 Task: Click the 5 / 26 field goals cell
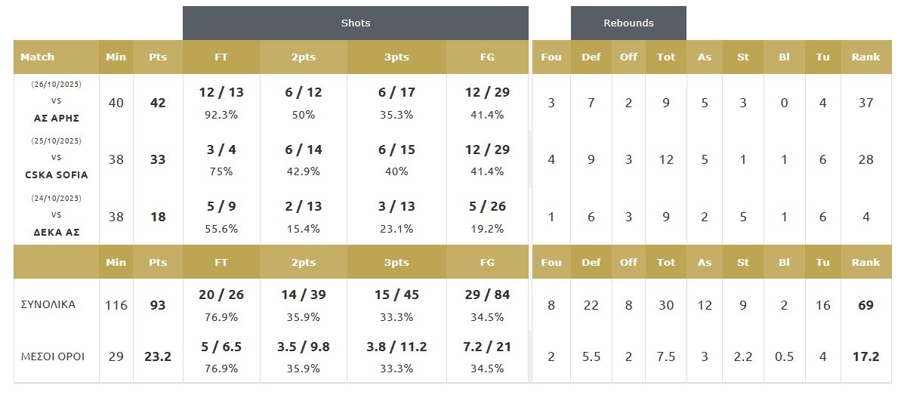[487, 206]
